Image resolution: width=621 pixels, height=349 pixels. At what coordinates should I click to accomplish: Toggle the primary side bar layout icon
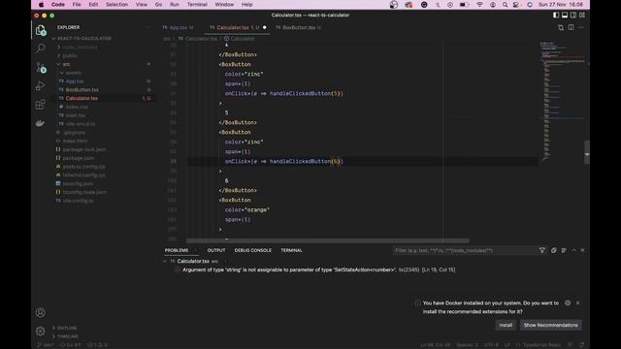[x=556, y=16]
